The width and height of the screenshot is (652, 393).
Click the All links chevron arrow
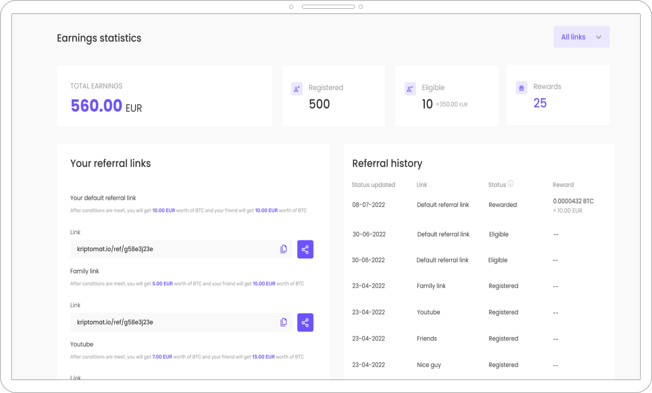point(599,37)
